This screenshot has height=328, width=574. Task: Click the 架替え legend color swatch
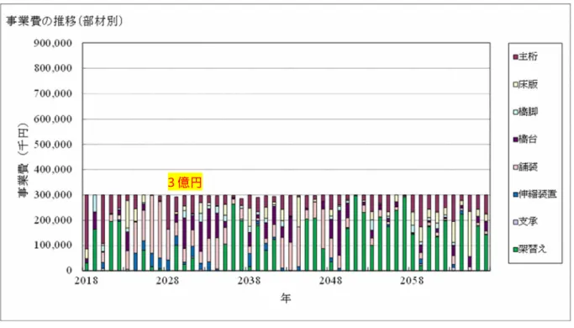(515, 250)
